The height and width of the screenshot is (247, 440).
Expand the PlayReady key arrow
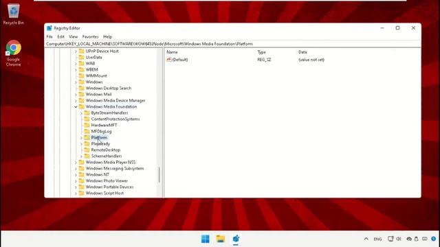click(81, 143)
